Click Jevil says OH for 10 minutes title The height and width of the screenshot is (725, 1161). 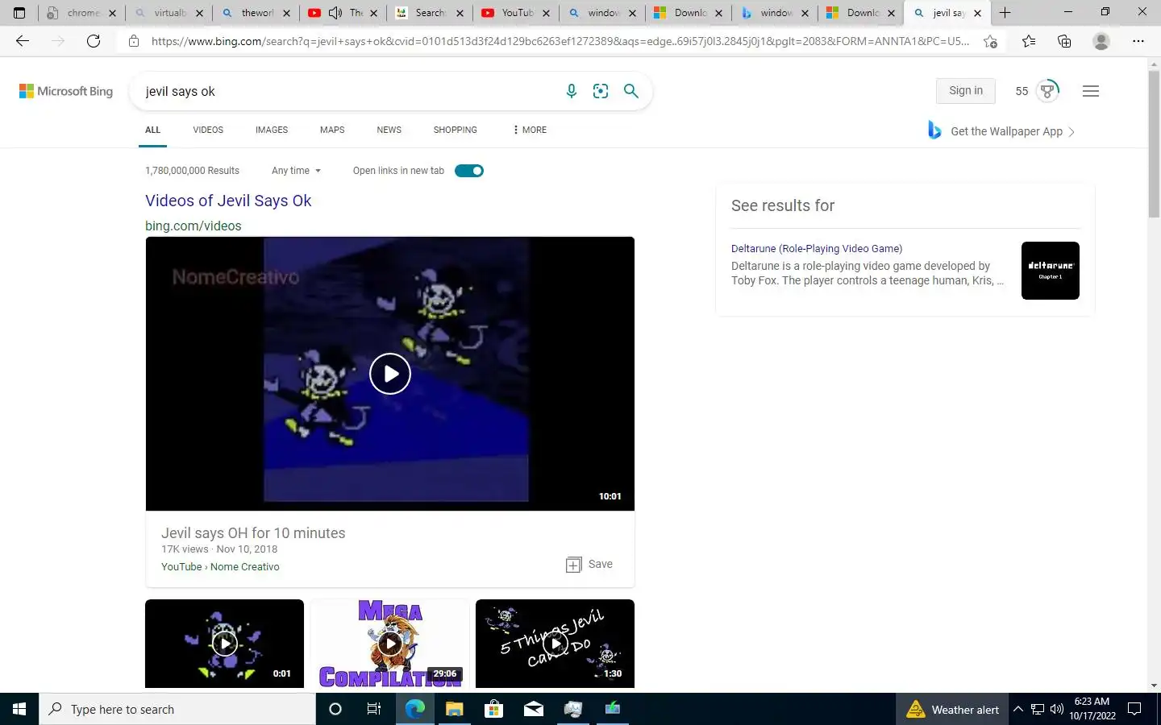pos(253,533)
